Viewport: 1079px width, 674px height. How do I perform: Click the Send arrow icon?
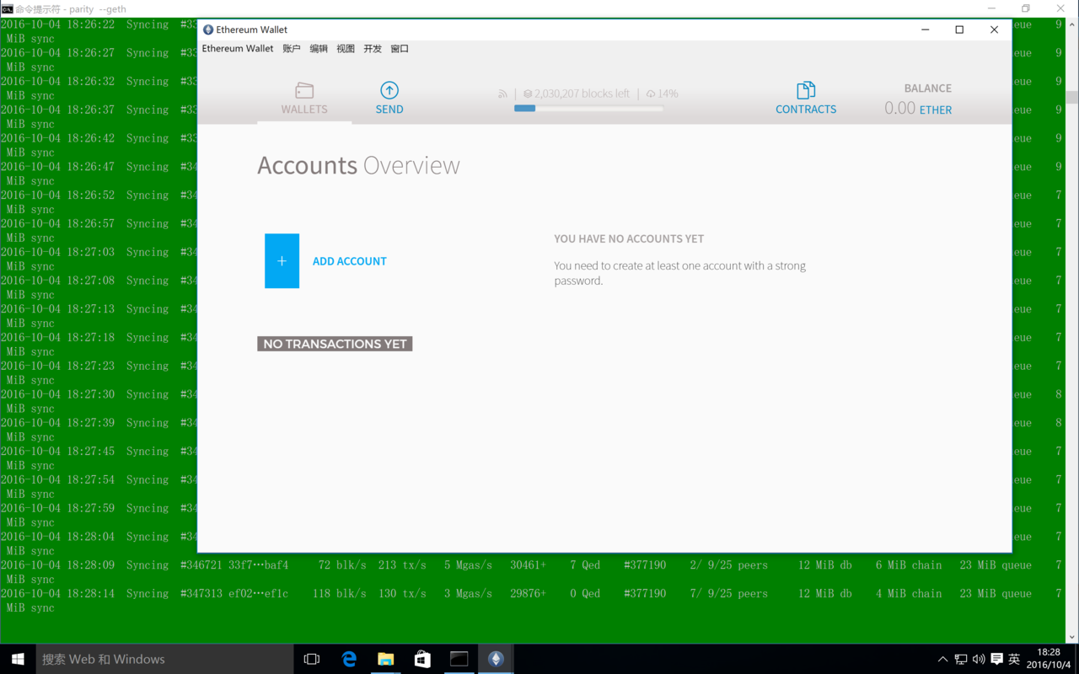(389, 90)
